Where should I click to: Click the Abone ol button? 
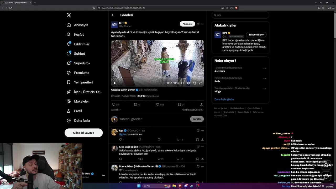coord(187,24)
